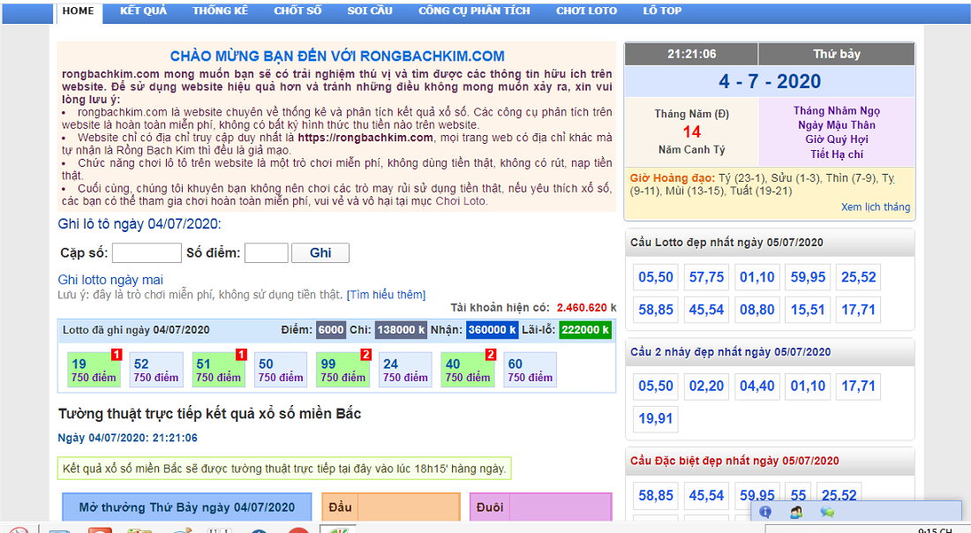Focus the Số điểm input field
971x533 pixels.
click(267, 252)
